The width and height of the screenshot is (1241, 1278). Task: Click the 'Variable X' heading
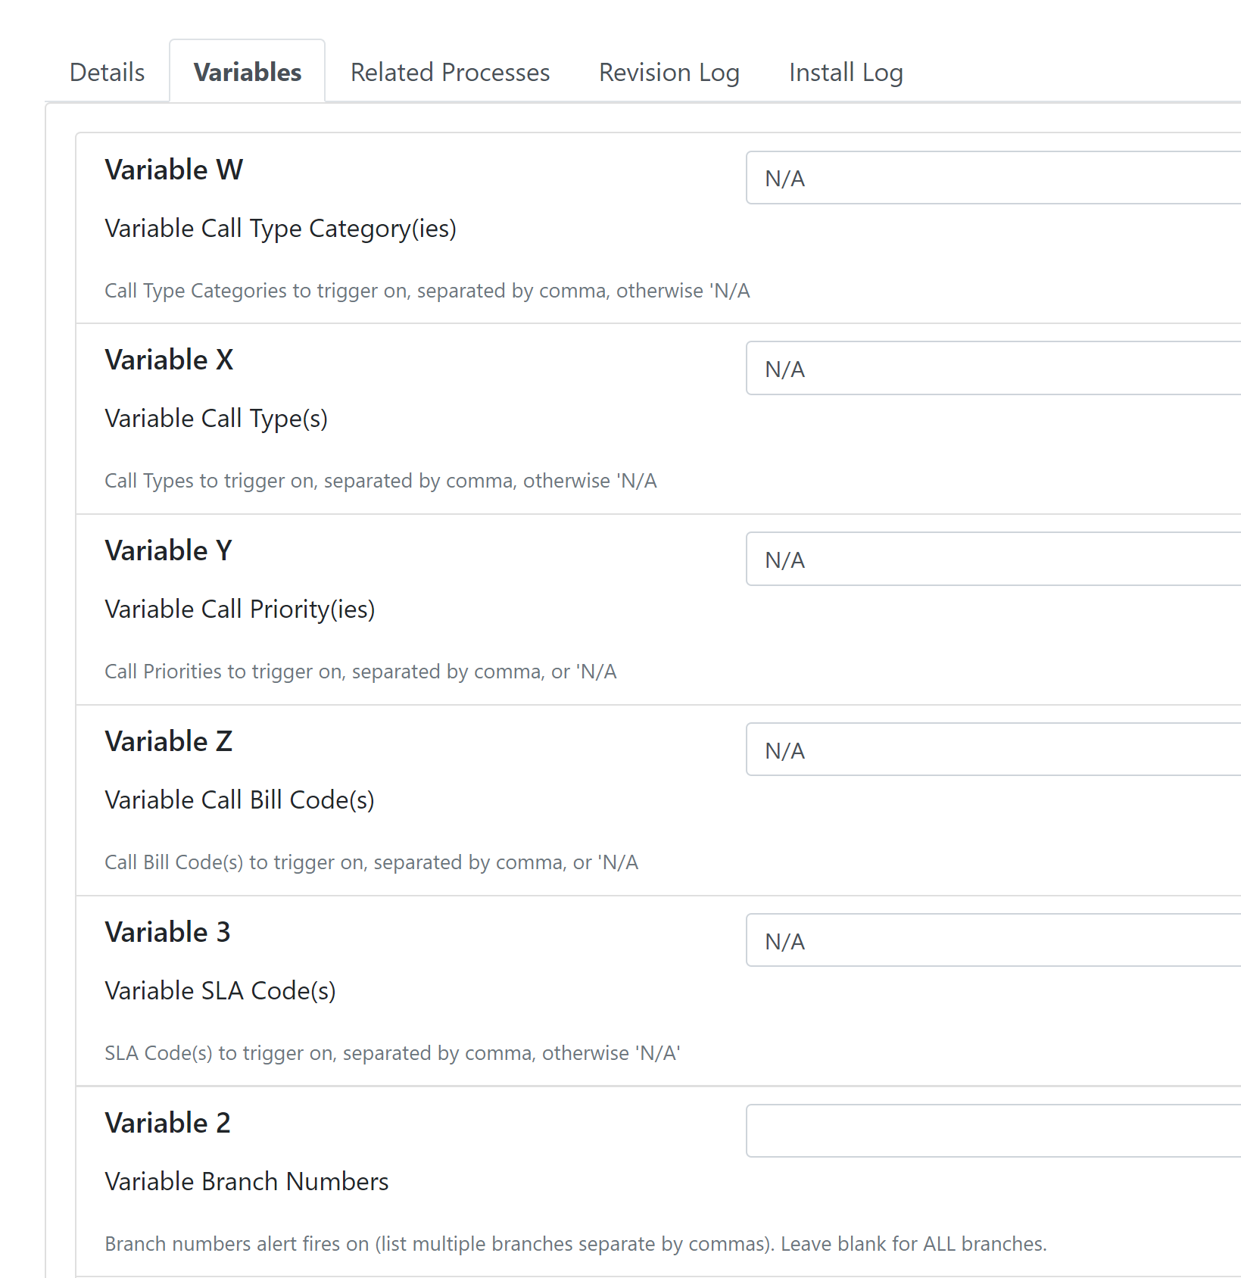point(170,360)
